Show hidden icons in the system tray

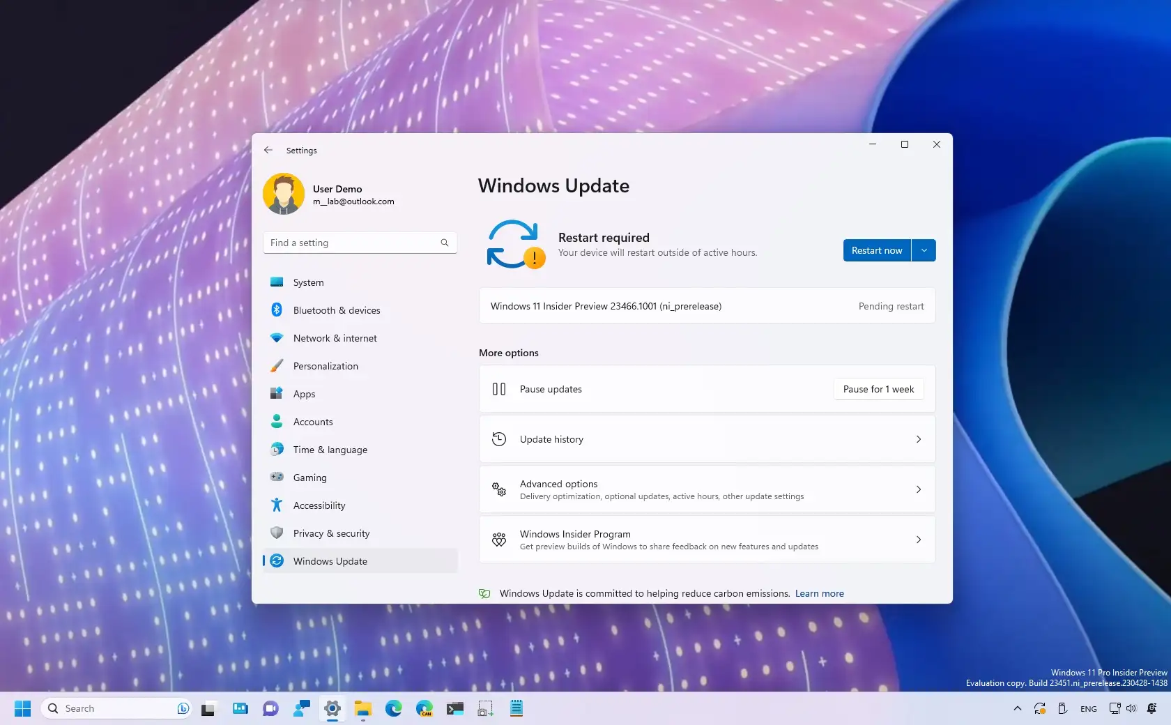coord(1018,708)
